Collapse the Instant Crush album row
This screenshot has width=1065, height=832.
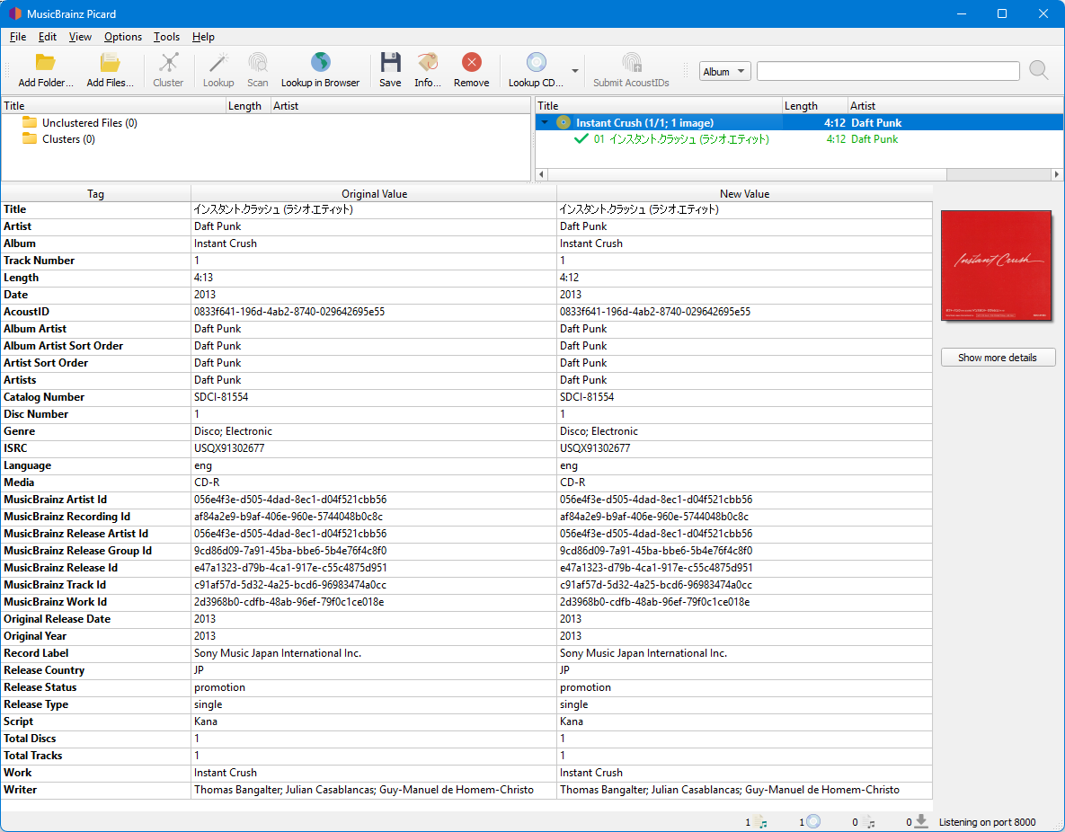click(545, 122)
